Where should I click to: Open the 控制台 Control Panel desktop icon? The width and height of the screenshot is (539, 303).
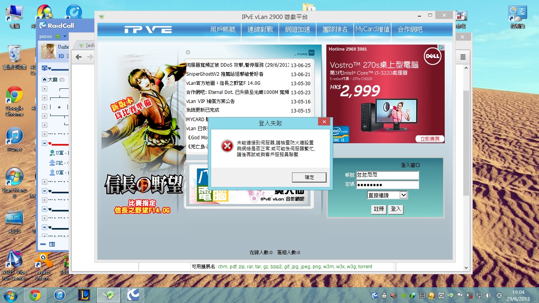518,17
